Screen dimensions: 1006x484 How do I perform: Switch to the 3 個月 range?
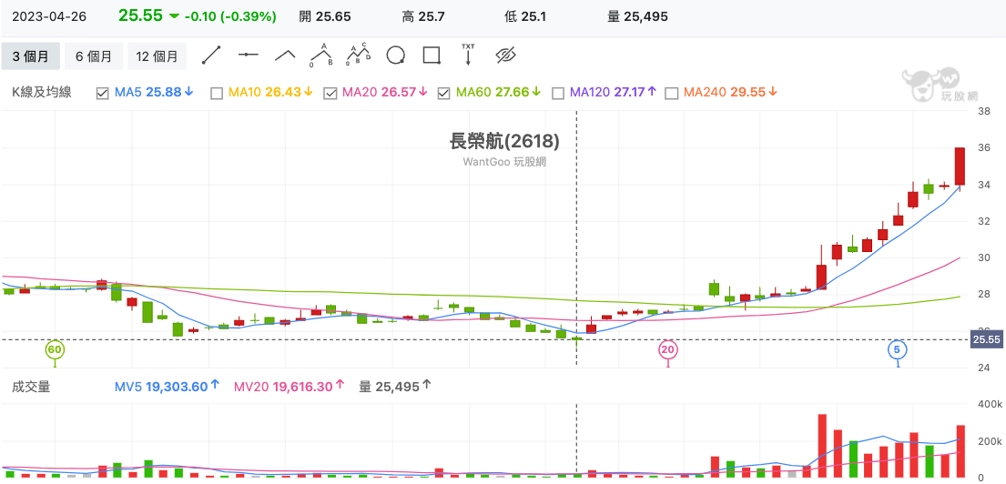click(x=30, y=55)
